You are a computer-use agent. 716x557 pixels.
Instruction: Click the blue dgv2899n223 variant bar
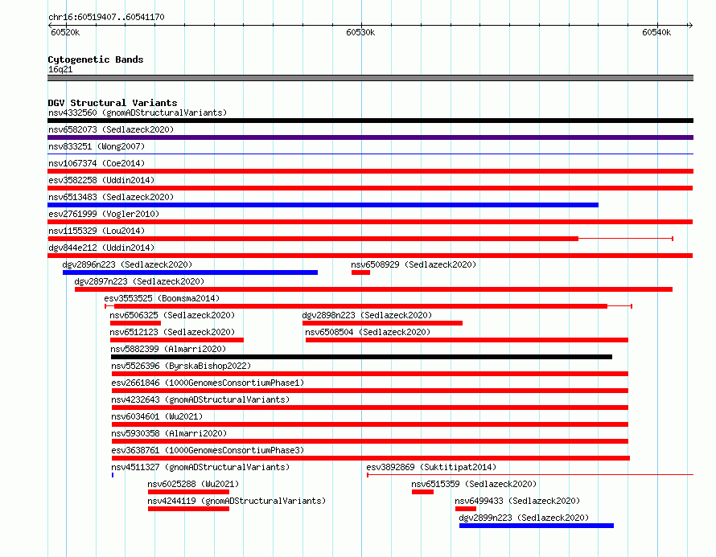pyautogui.click(x=537, y=526)
